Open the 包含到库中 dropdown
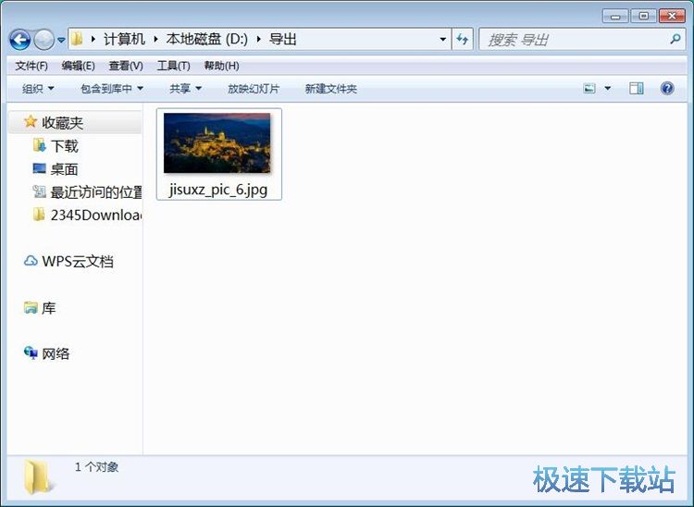This screenshot has width=694, height=507. click(x=112, y=89)
